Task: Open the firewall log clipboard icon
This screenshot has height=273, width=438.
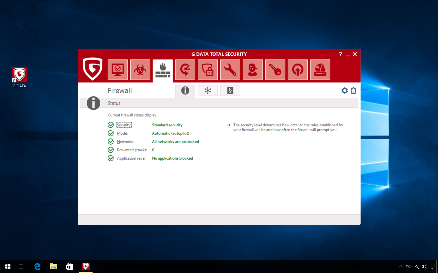Action: [x=354, y=90]
